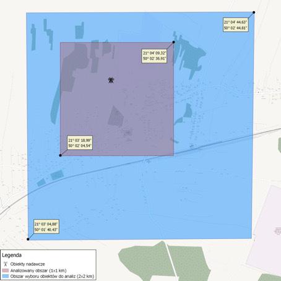Click the Obiekty nadawcze legend text
The height and width of the screenshot is (281, 281).
(x=27, y=264)
